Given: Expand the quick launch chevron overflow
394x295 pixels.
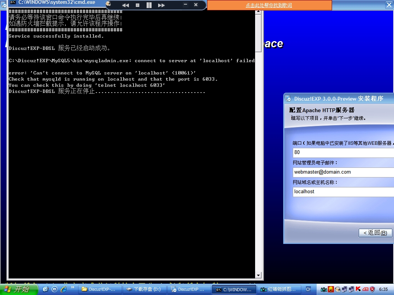Looking at the screenshot, I should point(73,287).
